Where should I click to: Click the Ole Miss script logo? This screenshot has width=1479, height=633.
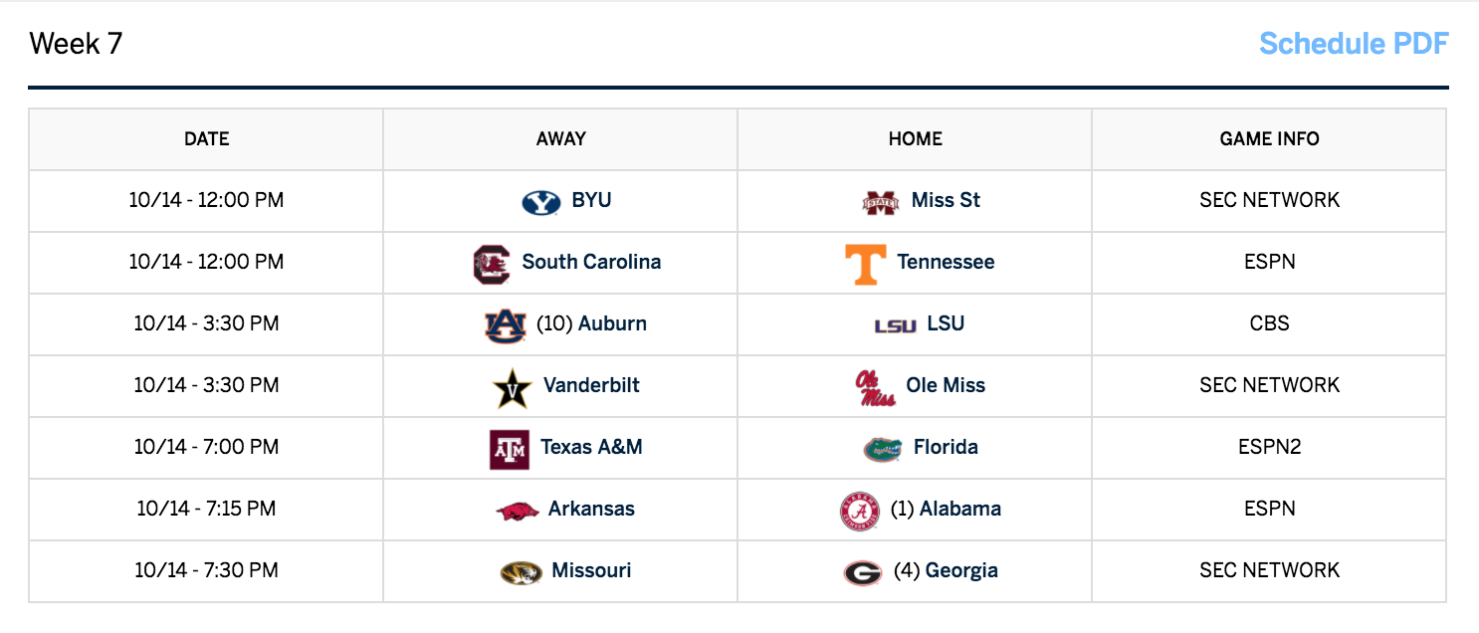coord(876,388)
